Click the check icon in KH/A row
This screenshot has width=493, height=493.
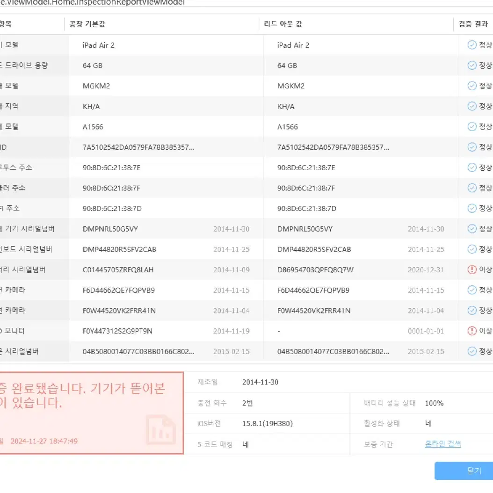(x=472, y=106)
